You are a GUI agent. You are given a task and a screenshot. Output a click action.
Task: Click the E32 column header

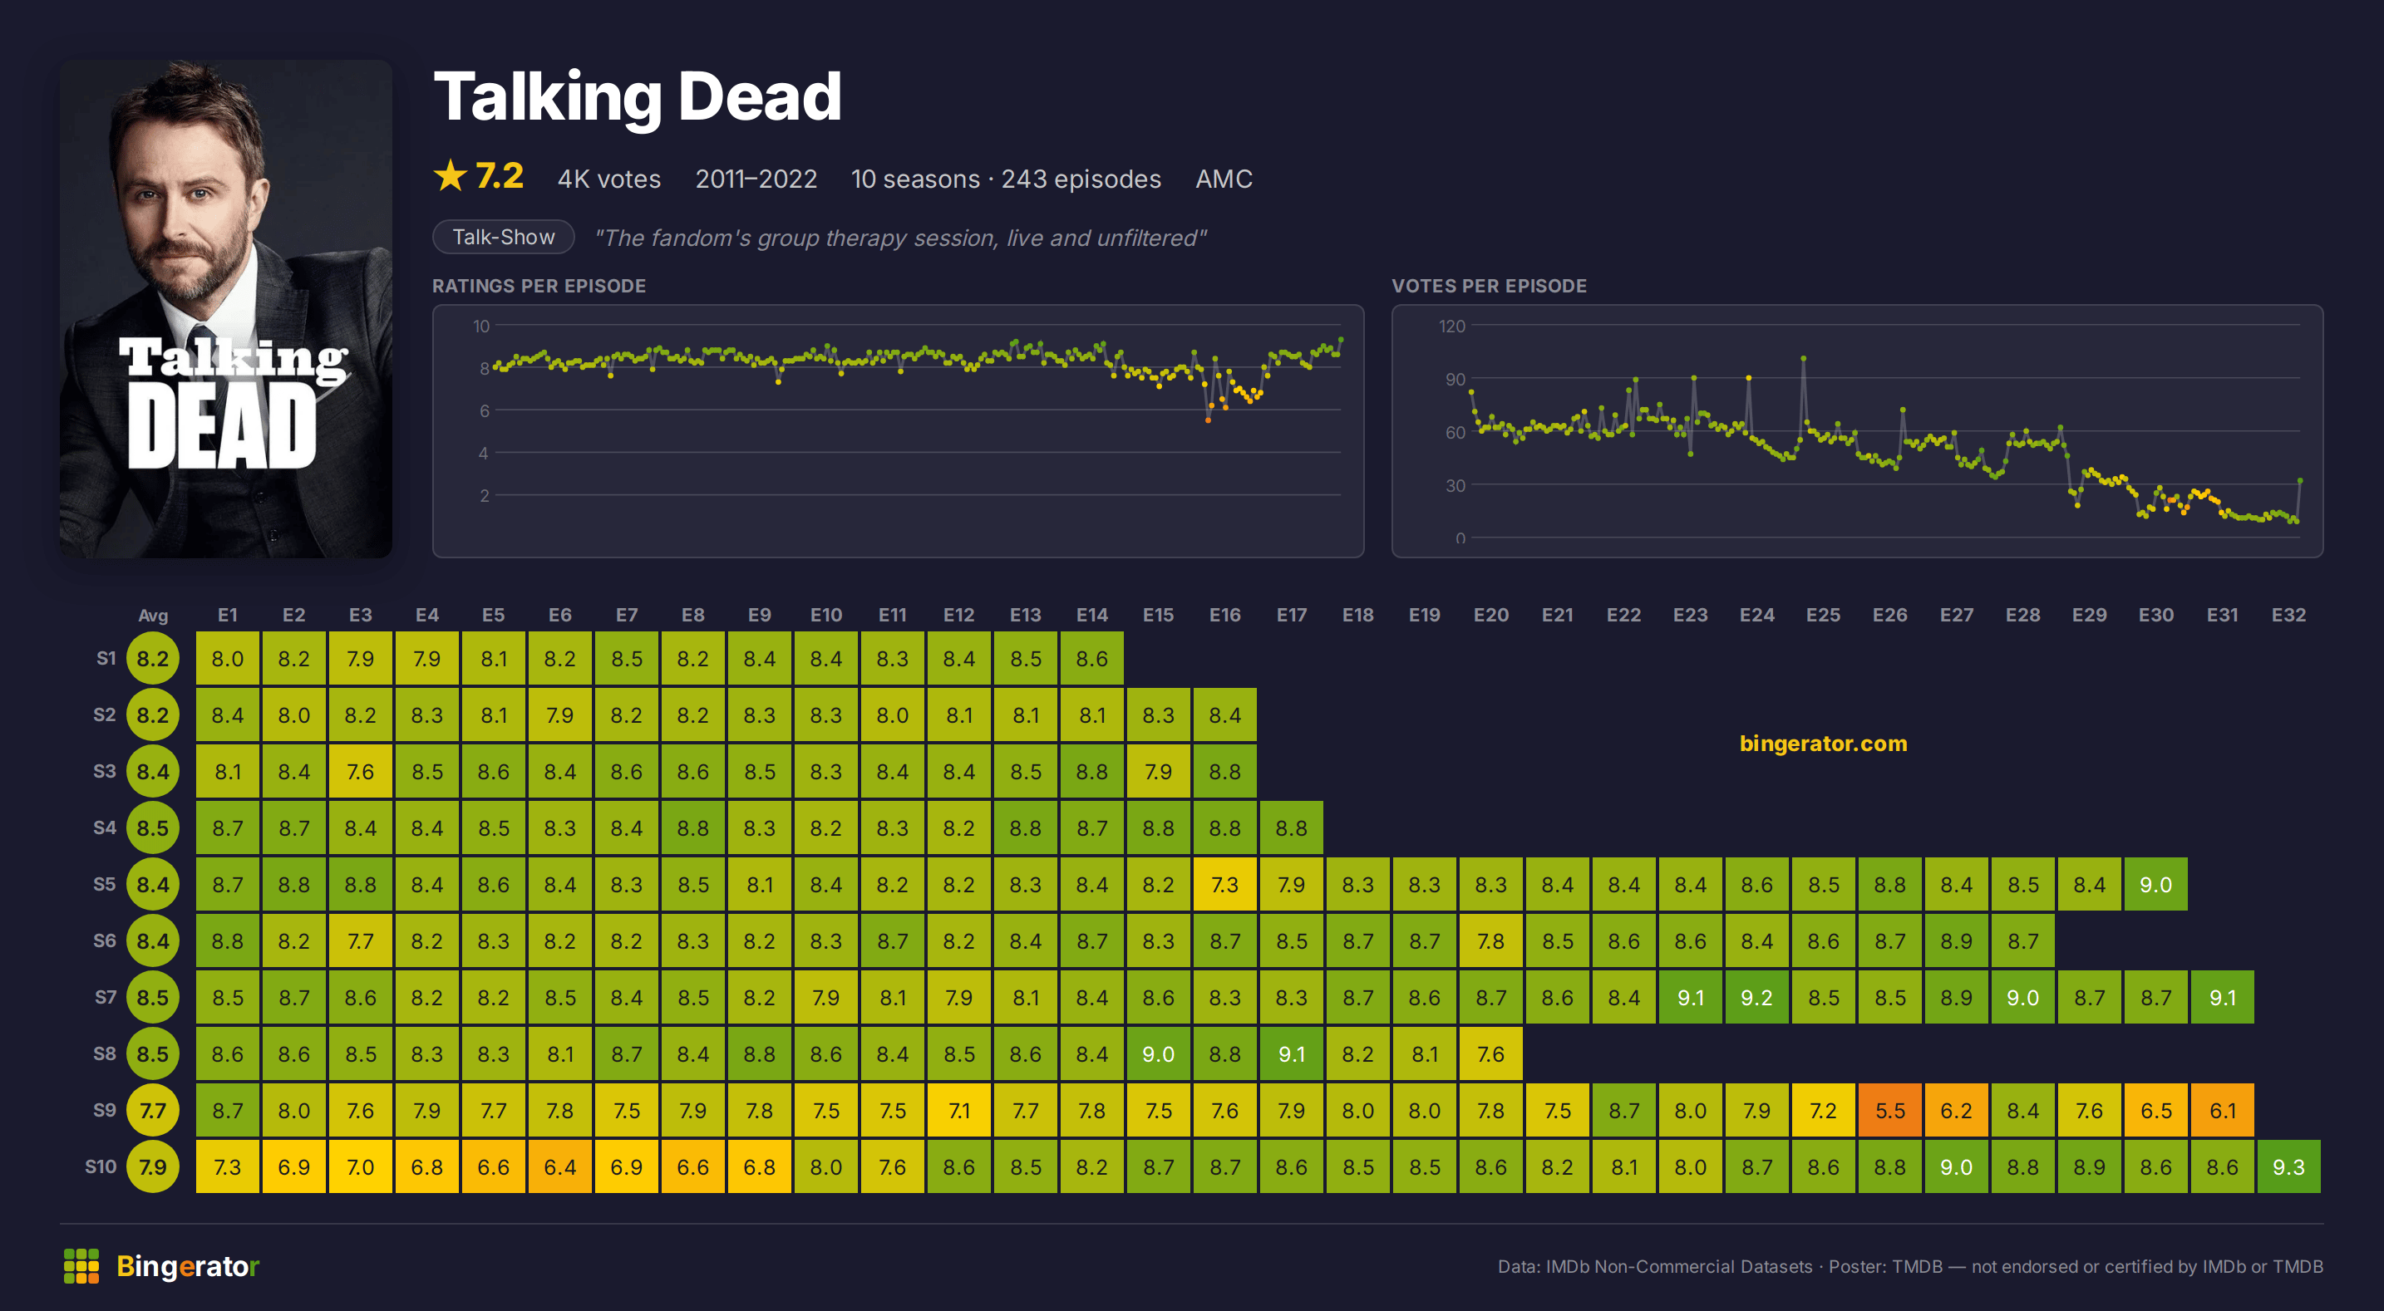2288,616
